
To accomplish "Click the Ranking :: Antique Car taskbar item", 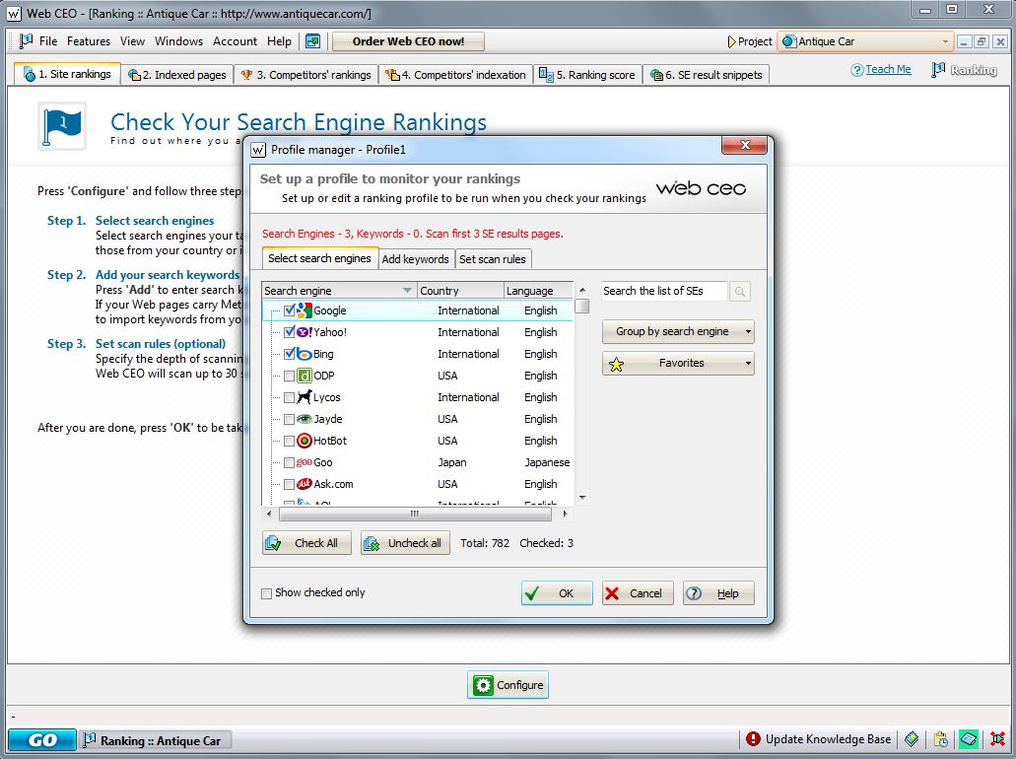I will [155, 740].
